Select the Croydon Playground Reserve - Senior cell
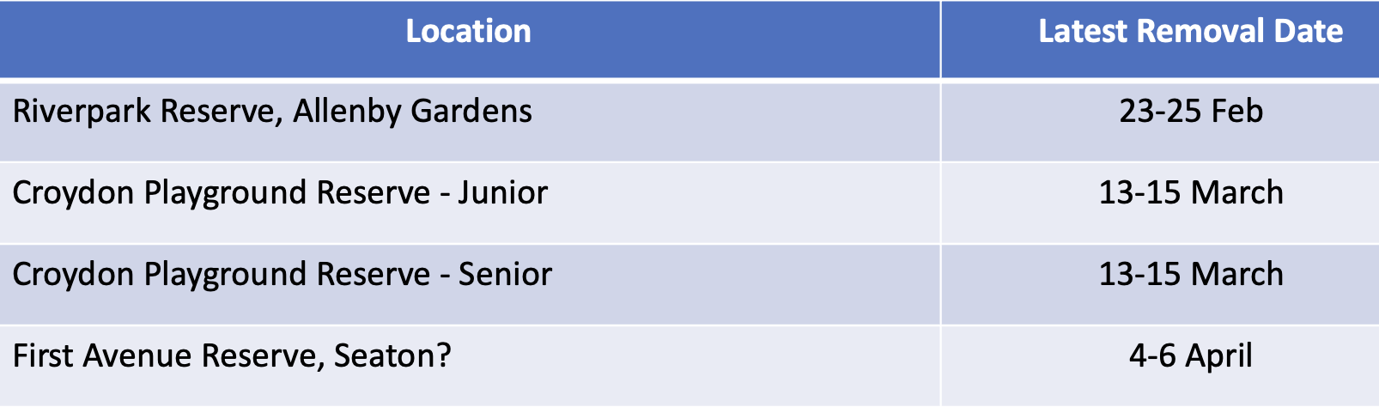The height and width of the screenshot is (407, 1379). pos(470,283)
